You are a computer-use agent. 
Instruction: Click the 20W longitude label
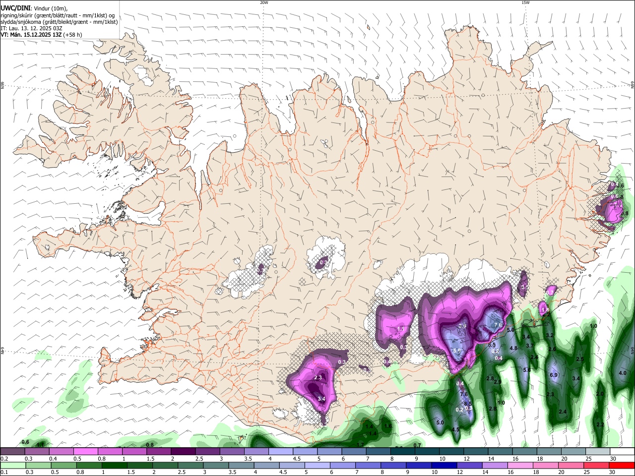[264, 2]
